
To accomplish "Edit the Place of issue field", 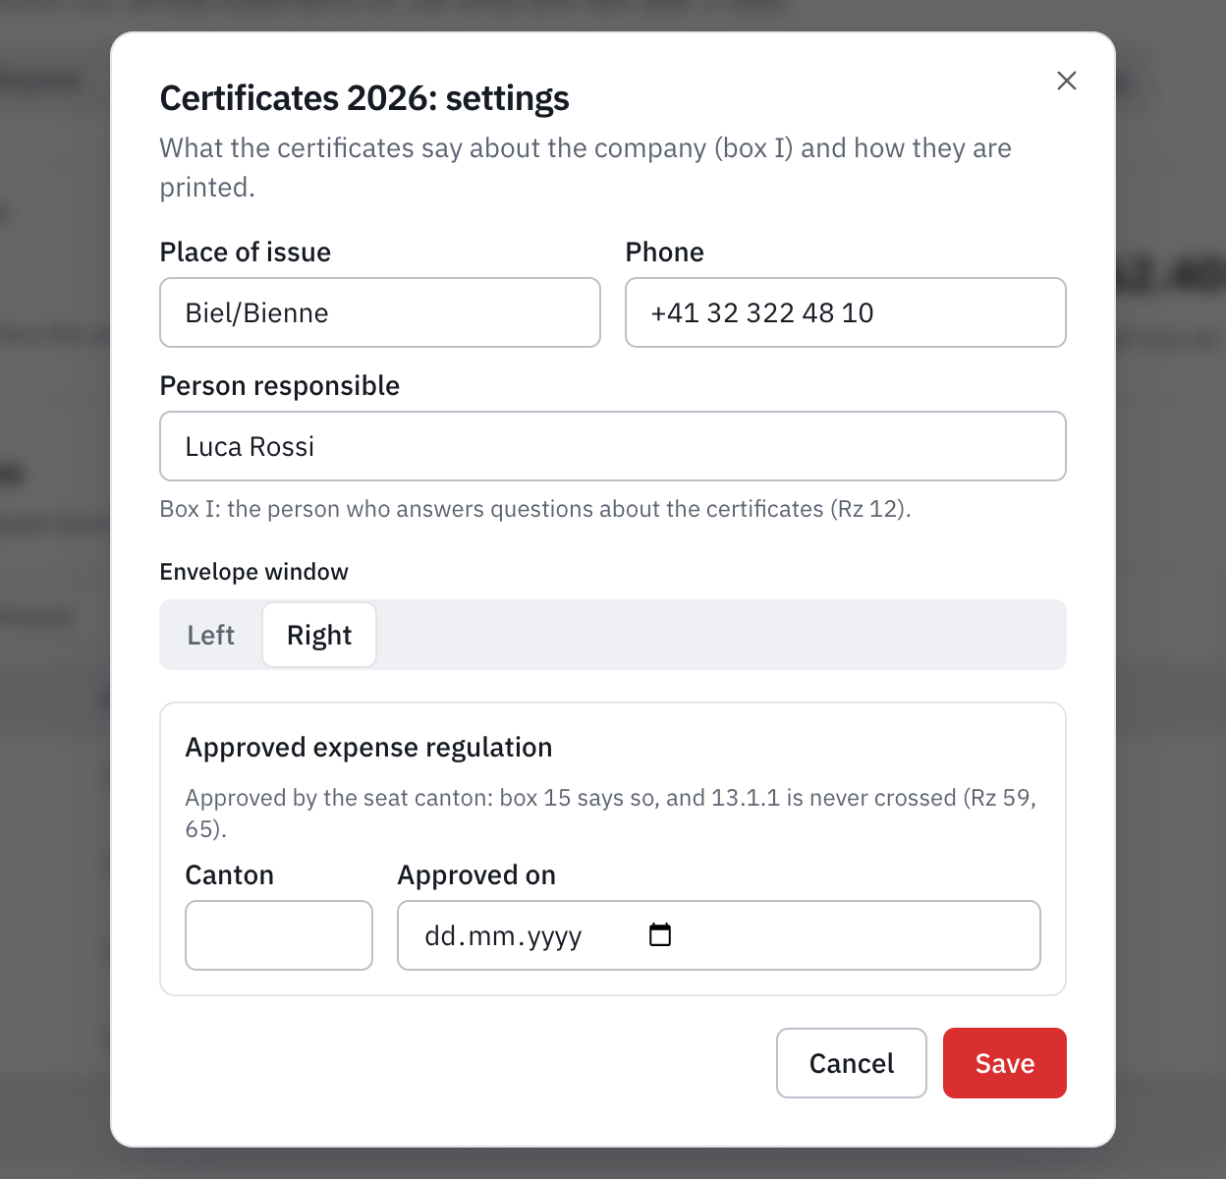I will click(x=380, y=312).
